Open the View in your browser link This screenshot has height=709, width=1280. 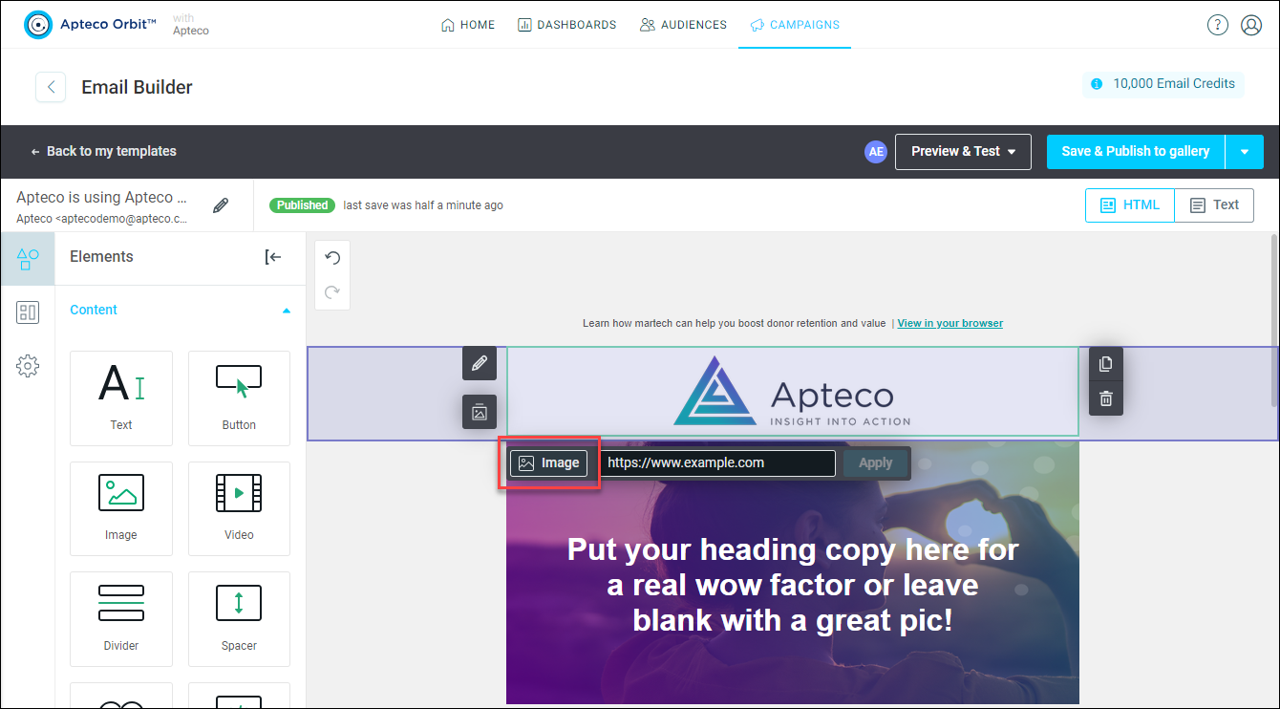click(x=950, y=323)
